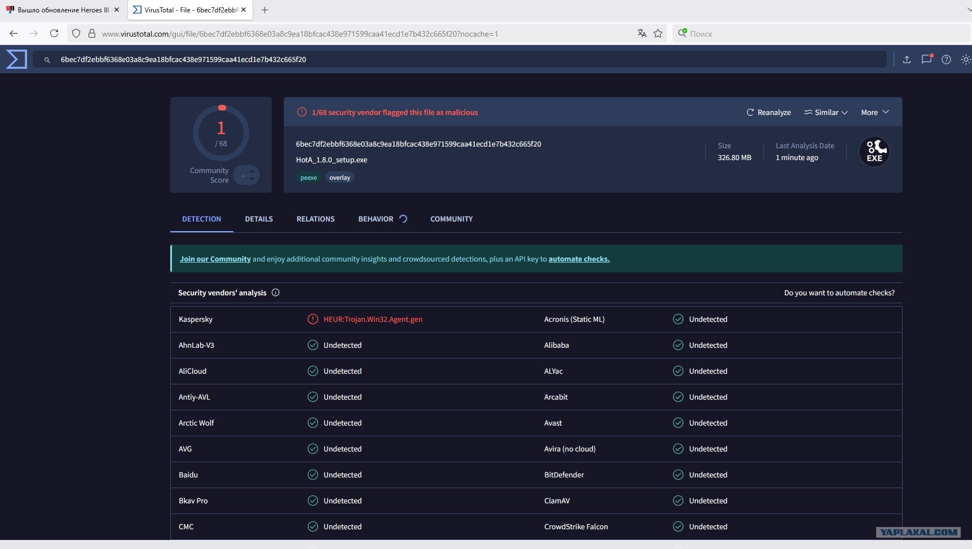Click the Kaspersky vendor name
The width and height of the screenshot is (972, 549).
point(196,319)
